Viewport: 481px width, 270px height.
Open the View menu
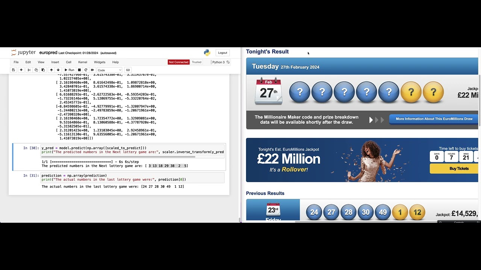tap(41, 62)
